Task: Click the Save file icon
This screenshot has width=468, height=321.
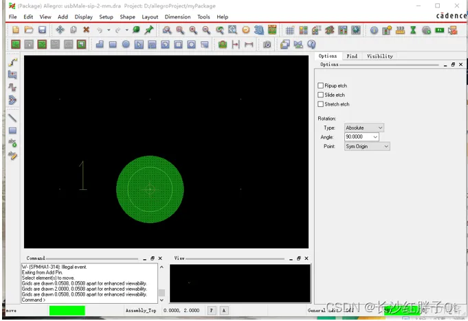Action: (42, 29)
